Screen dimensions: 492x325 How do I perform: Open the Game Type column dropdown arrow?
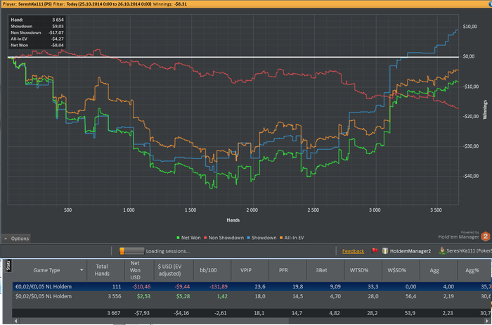82,270
